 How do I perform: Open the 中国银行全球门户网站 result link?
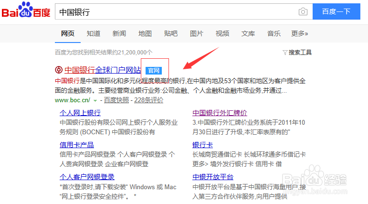[x=103, y=70]
